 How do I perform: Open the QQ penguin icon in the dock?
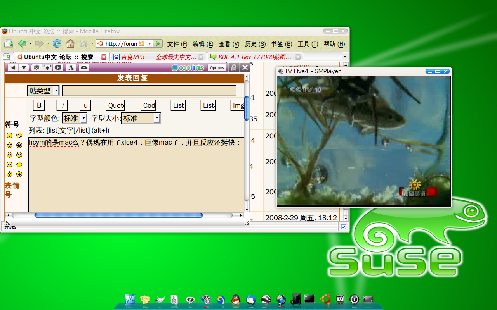click(236, 300)
